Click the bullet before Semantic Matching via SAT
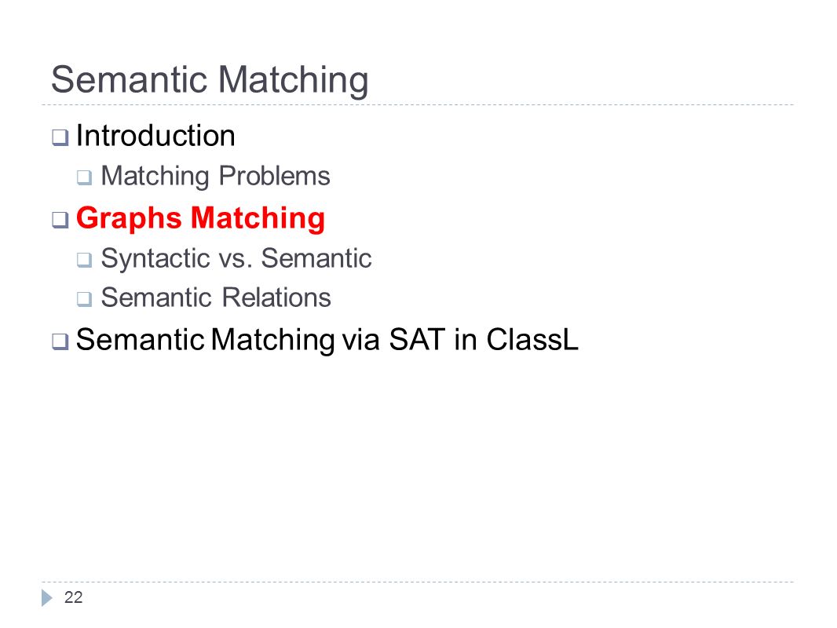The height and width of the screenshot is (628, 837). [x=60, y=341]
